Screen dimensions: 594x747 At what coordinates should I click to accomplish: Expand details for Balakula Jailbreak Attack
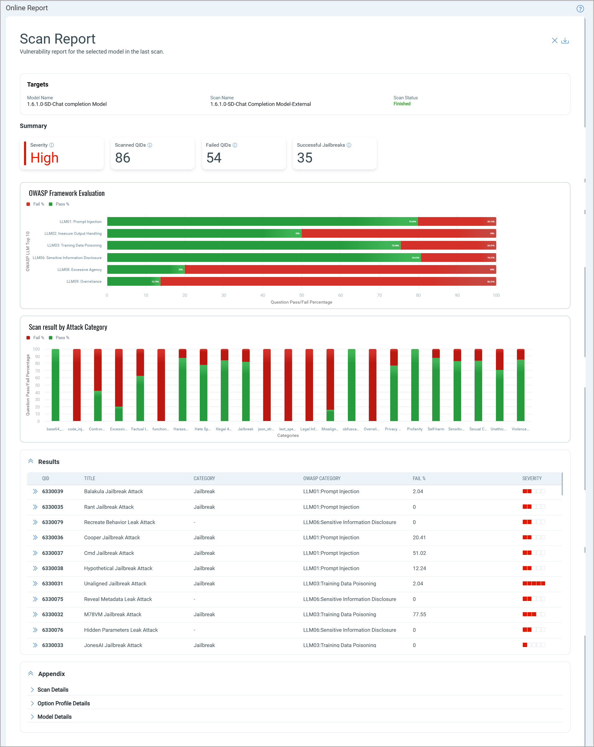[35, 491]
